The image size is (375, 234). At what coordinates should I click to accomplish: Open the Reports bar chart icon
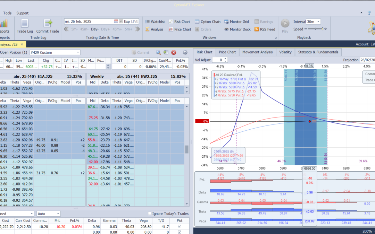click(3, 24)
